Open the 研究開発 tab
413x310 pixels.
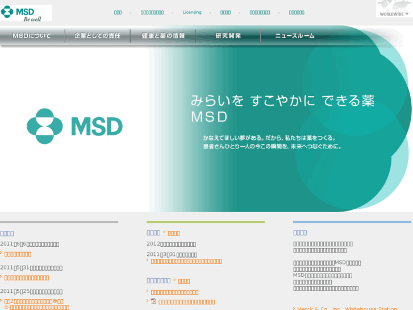click(x=228, y=36)
